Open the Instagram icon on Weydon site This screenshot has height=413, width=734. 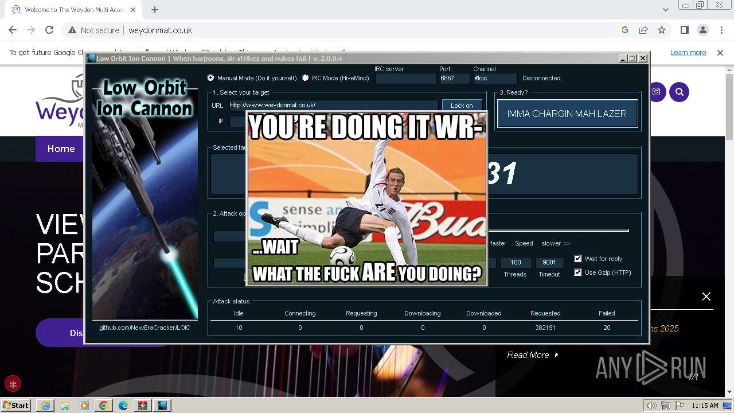point(656,92)
